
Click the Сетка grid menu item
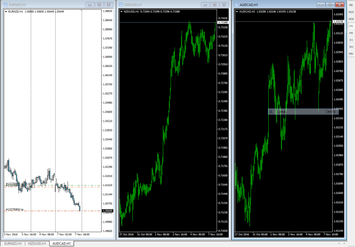tap(303, 112)
